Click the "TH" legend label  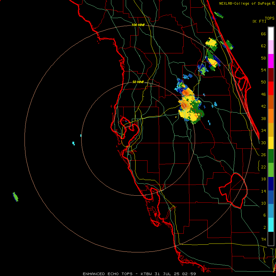point(263,240)
